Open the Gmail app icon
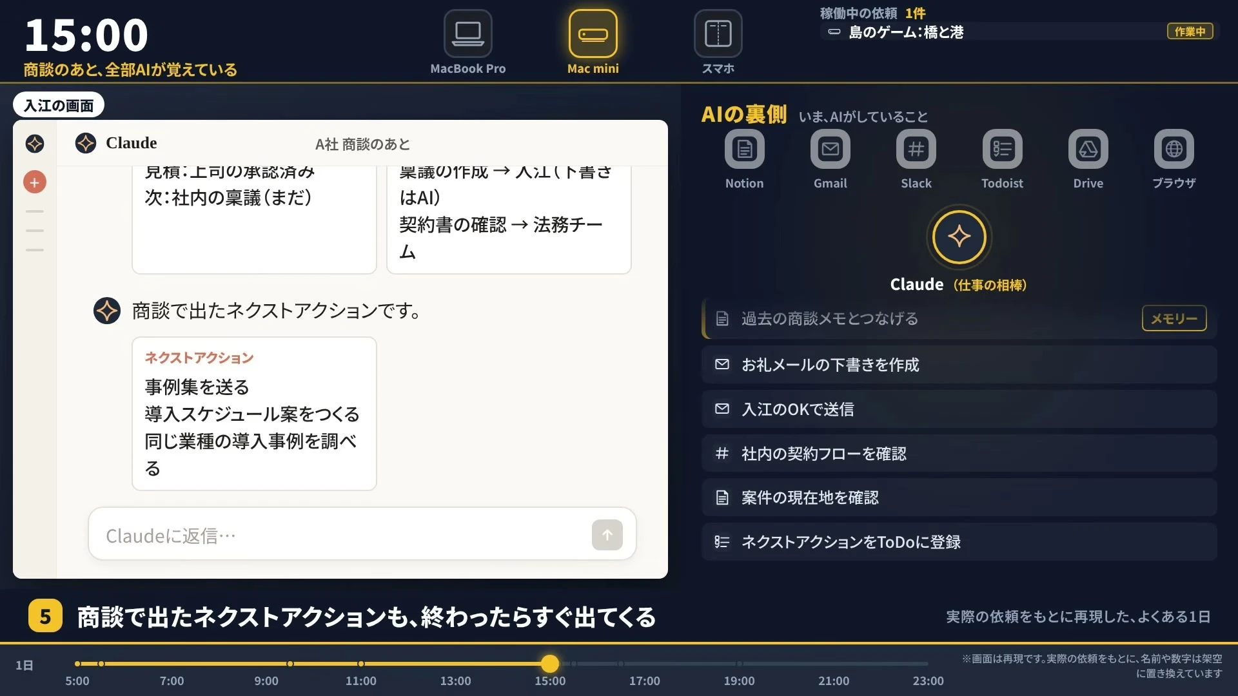 tap(830, 149)
